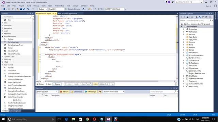Screen dimensions: 218x122
Task: Expand the Data group in Toolbox
Action: (x=2, y=23)
